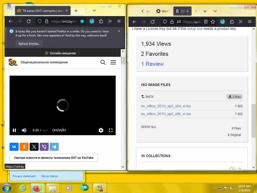Show more tools chevrons in archive window
The height and width of the screenshot is (193, 257).
(x=240, y=22)
